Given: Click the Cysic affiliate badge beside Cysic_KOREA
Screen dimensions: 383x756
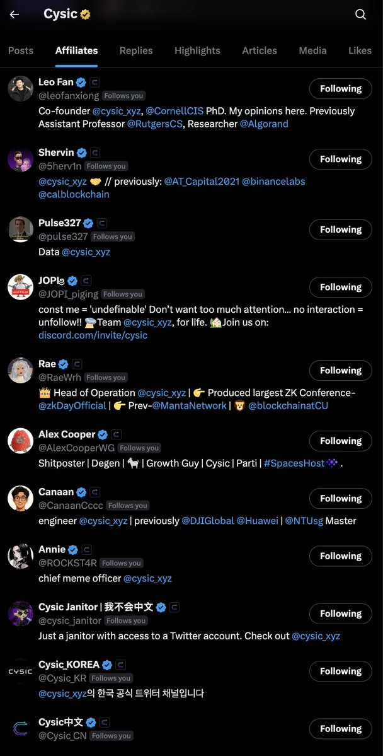Looking at the screenshot, I should click(x=120, y=665).
